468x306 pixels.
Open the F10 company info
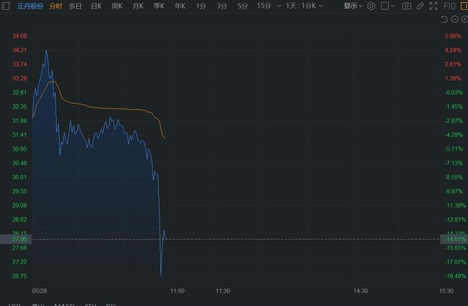449,6
